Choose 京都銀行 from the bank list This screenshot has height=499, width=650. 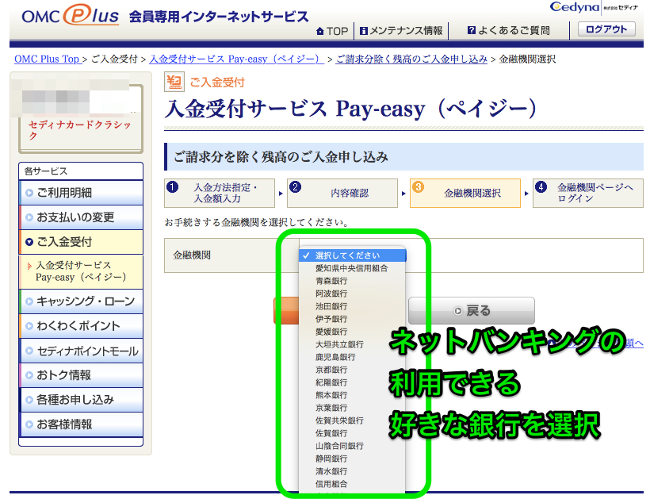(x=353, y=370)
